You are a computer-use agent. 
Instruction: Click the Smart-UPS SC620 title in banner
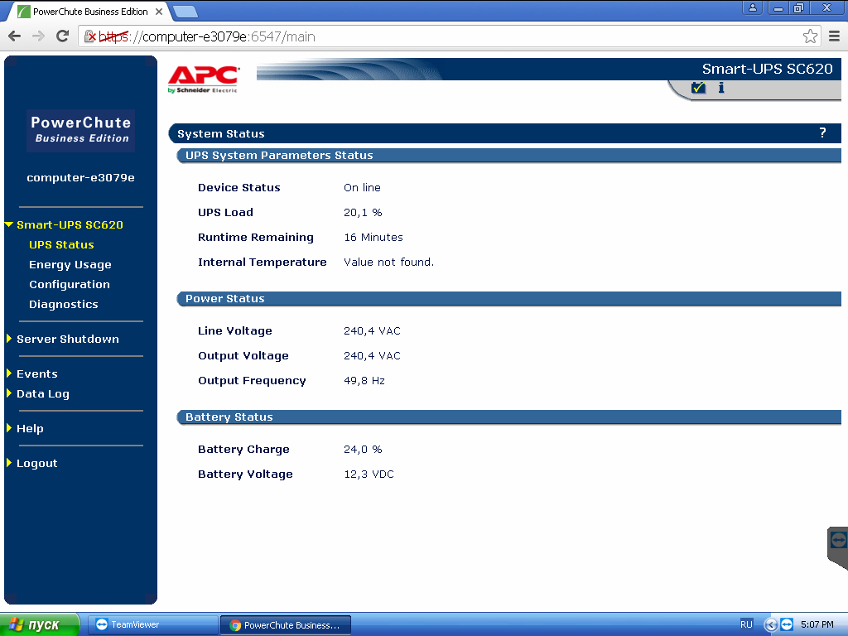point(768,69)
